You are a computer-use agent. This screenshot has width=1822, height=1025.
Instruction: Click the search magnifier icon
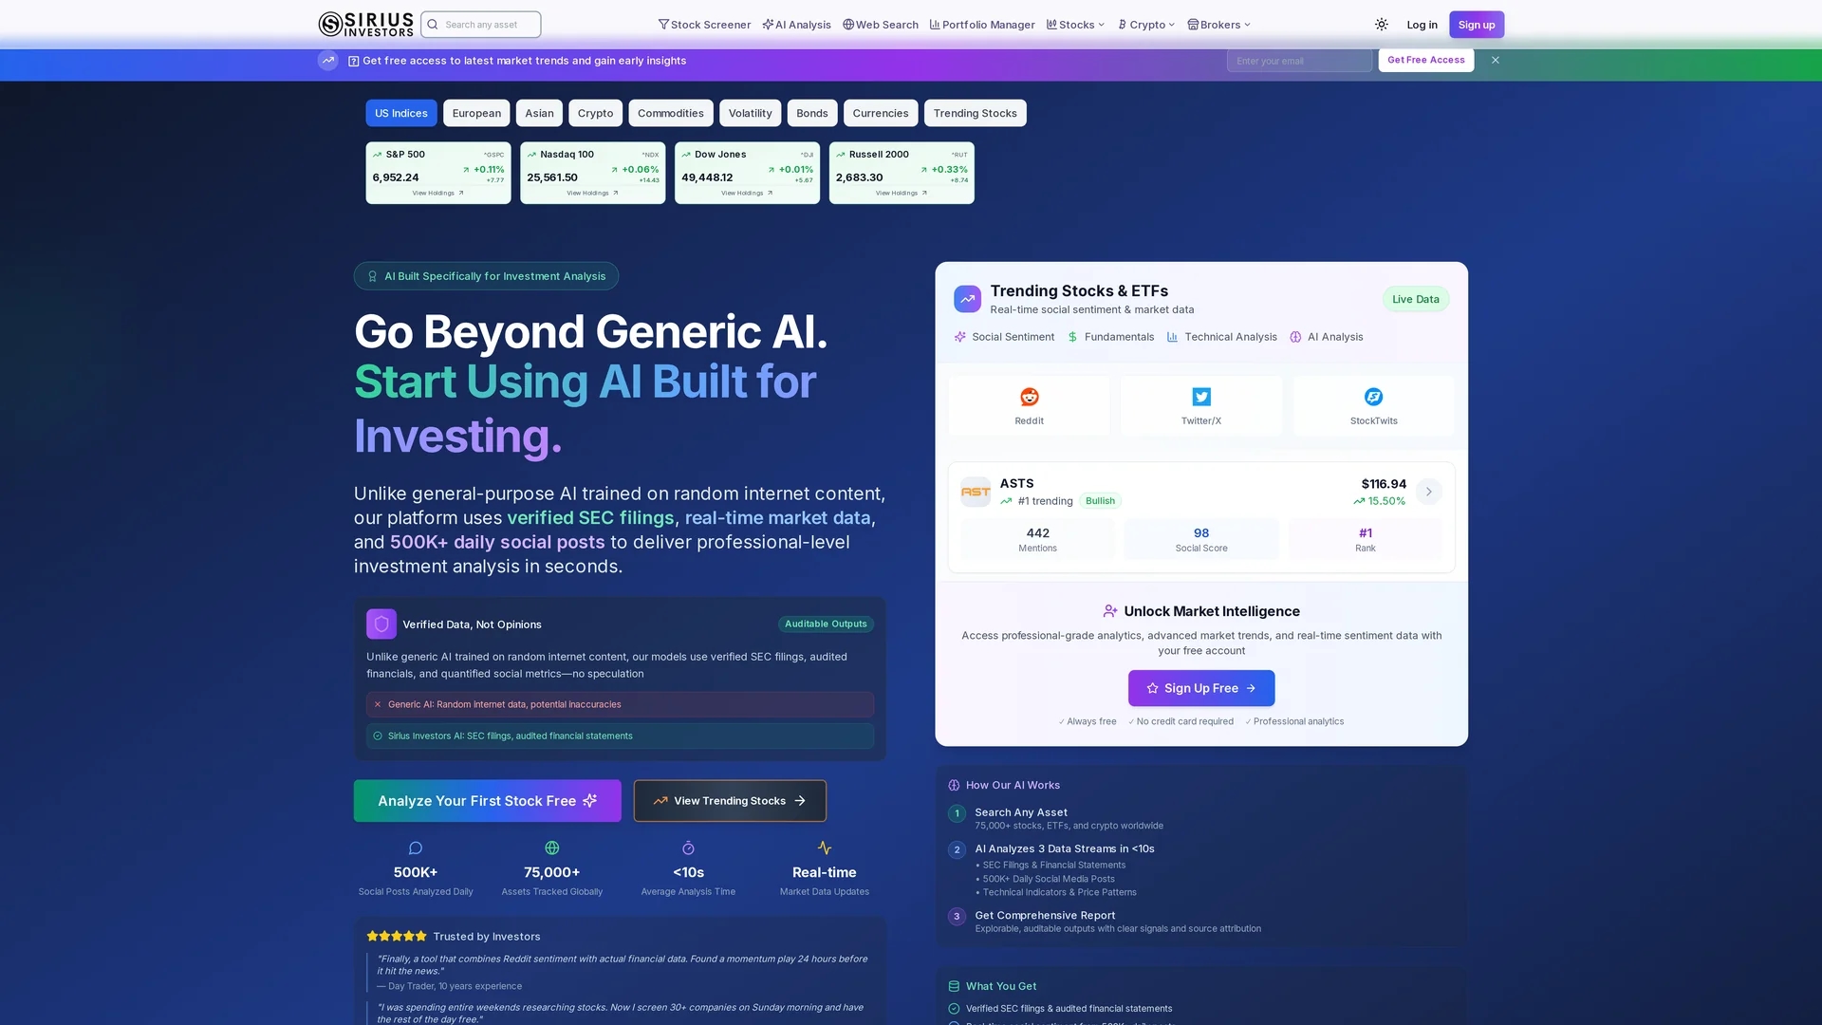pyautogui.click(x=433, y=25)
